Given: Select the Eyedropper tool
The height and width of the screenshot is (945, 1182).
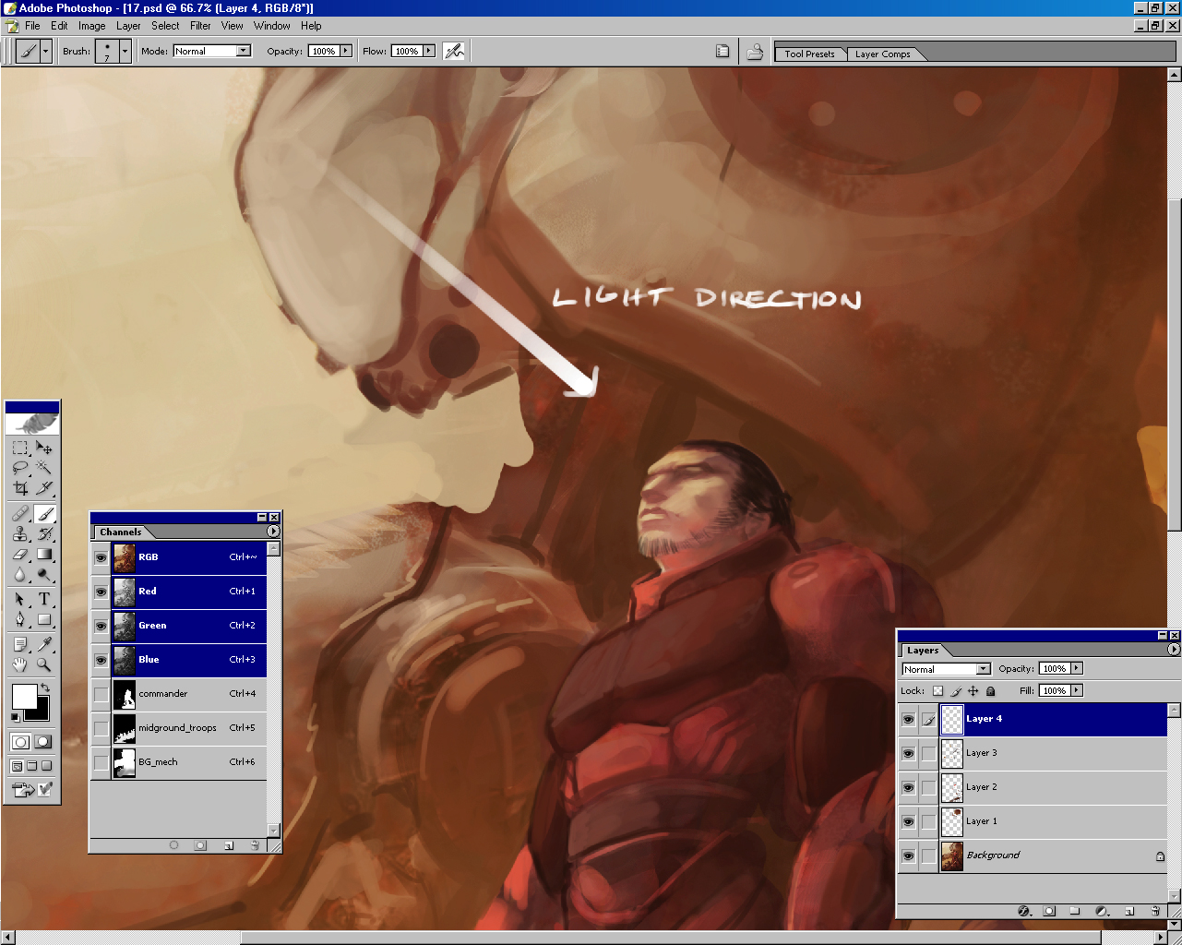Looking at the screenshot, I should (x=43, y=644).
